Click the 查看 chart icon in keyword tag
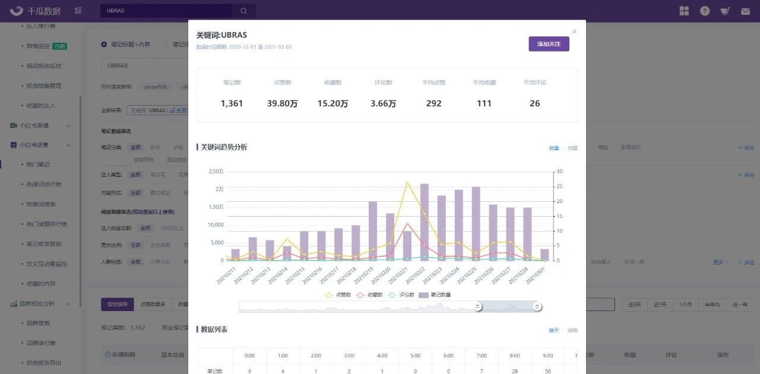 pyautogui.click(x=173, y=110)
